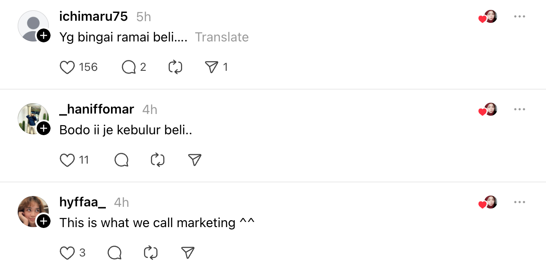546x272 pixels.
Task: Follow ichimaru75 via plus badge
Action: click(x=44, y=35)
